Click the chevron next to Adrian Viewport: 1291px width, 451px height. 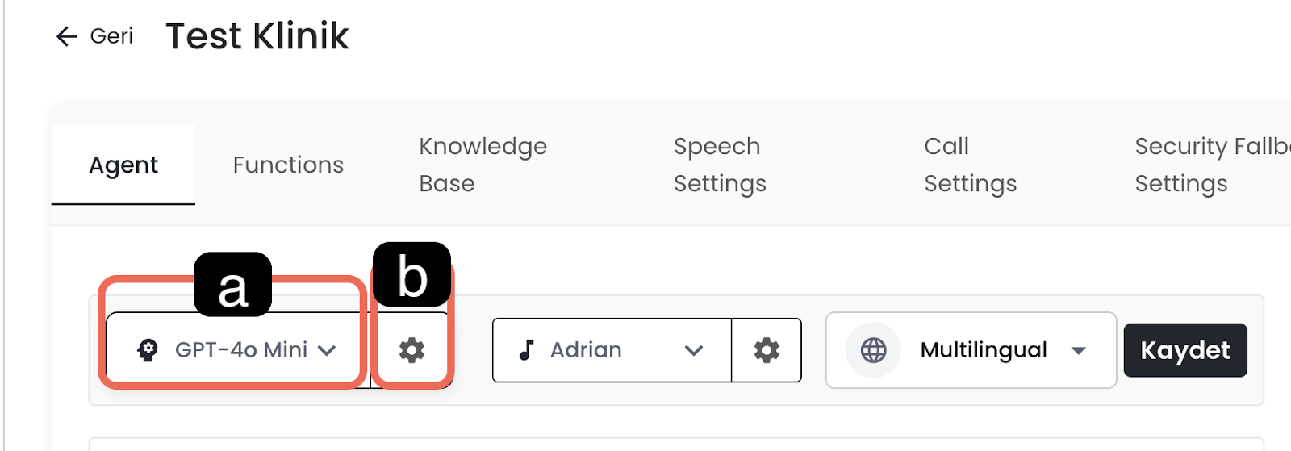pyautogui.click(x=694, y=351)
